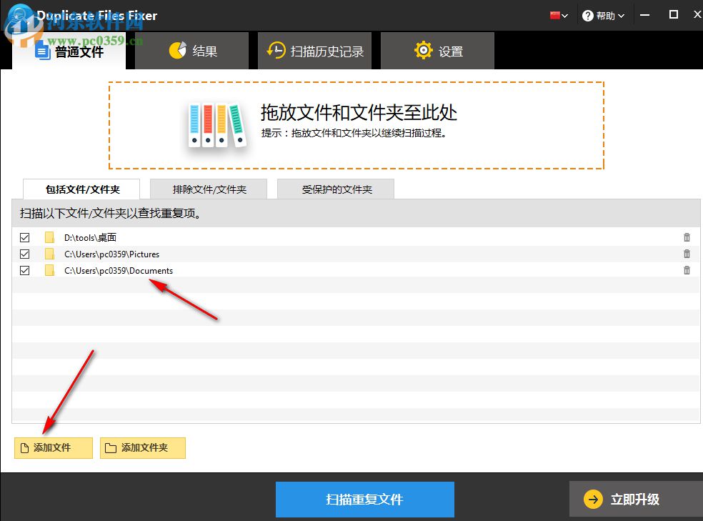Start scanning with 扫描重复文件 button
Viewport: 703px width, 521px height.
(364, 500)
